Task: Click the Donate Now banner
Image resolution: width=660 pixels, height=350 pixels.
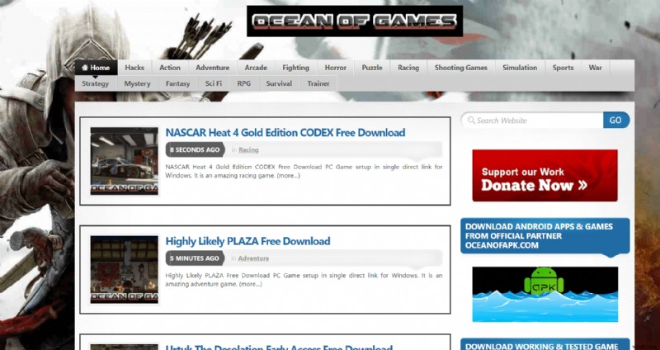Action: [544, 175]
